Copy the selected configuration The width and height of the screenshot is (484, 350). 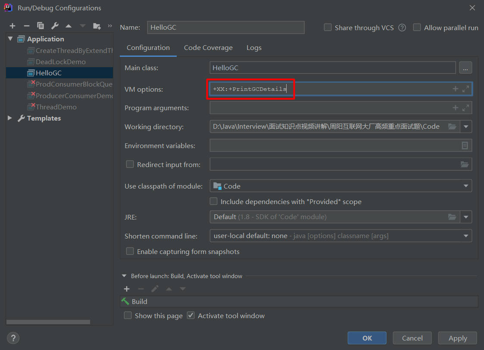pos(41,26)
